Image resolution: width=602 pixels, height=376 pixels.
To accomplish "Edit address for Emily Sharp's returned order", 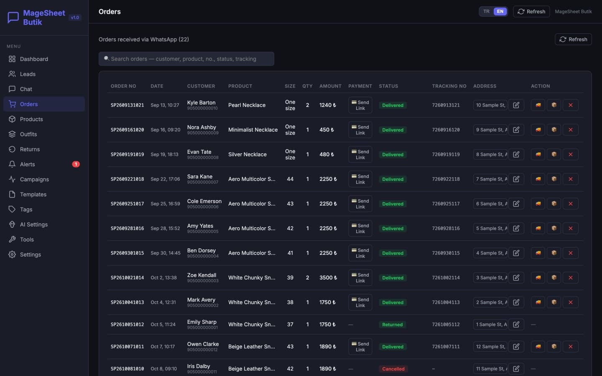I will click(516, 325).
